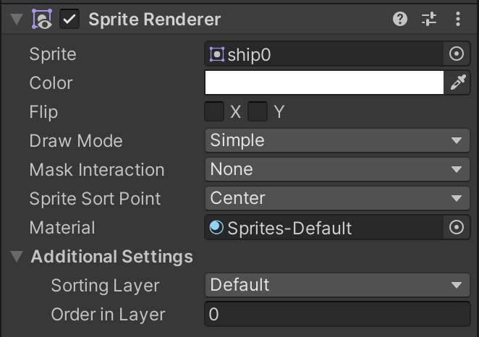Click the Material object picker circle
The image size is (479, 337).
tap(457, 228)
